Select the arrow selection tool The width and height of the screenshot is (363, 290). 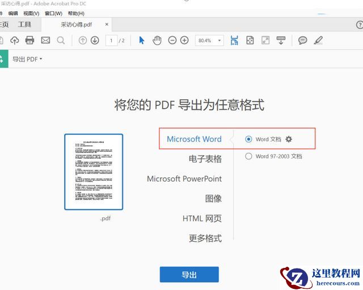(x=142, y=40)
